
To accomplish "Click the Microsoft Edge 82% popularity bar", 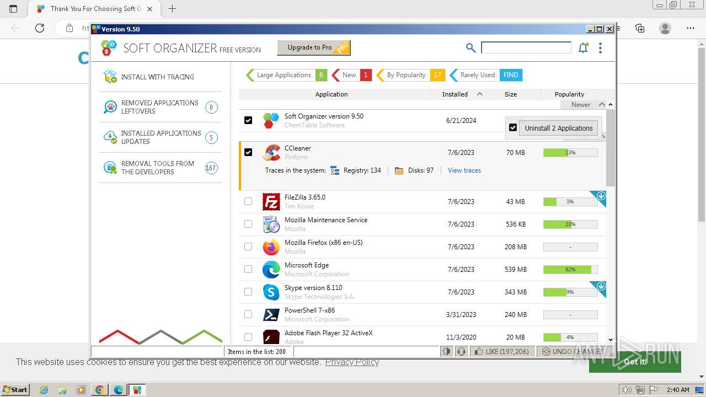I will 570,270.
